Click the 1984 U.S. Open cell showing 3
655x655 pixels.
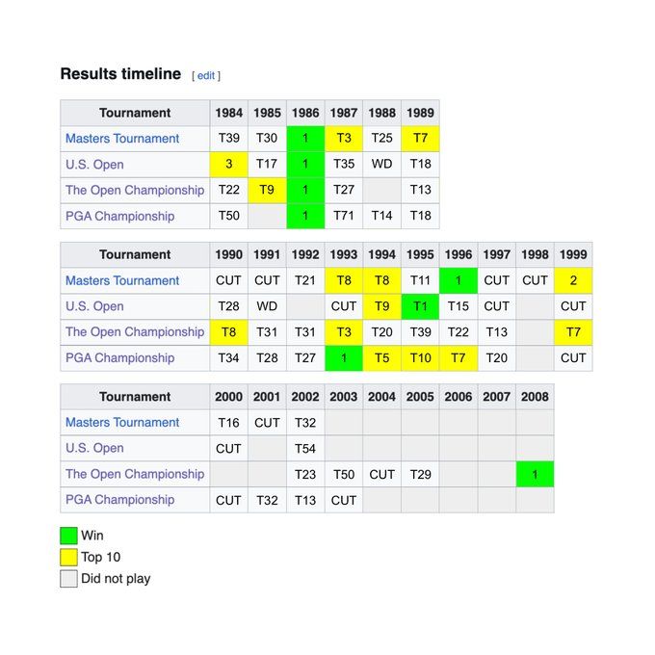click(x=229, y=165)
